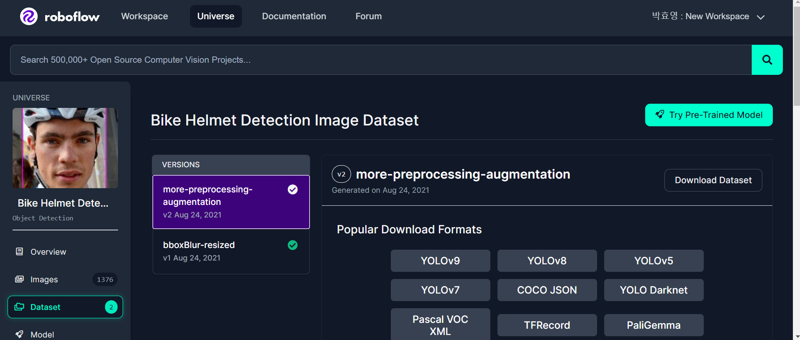Click the white checkmark on more-preprocessing-augmentation version
Screen dimensions: 800x340
pyautogui.click(x=293, y=189)
